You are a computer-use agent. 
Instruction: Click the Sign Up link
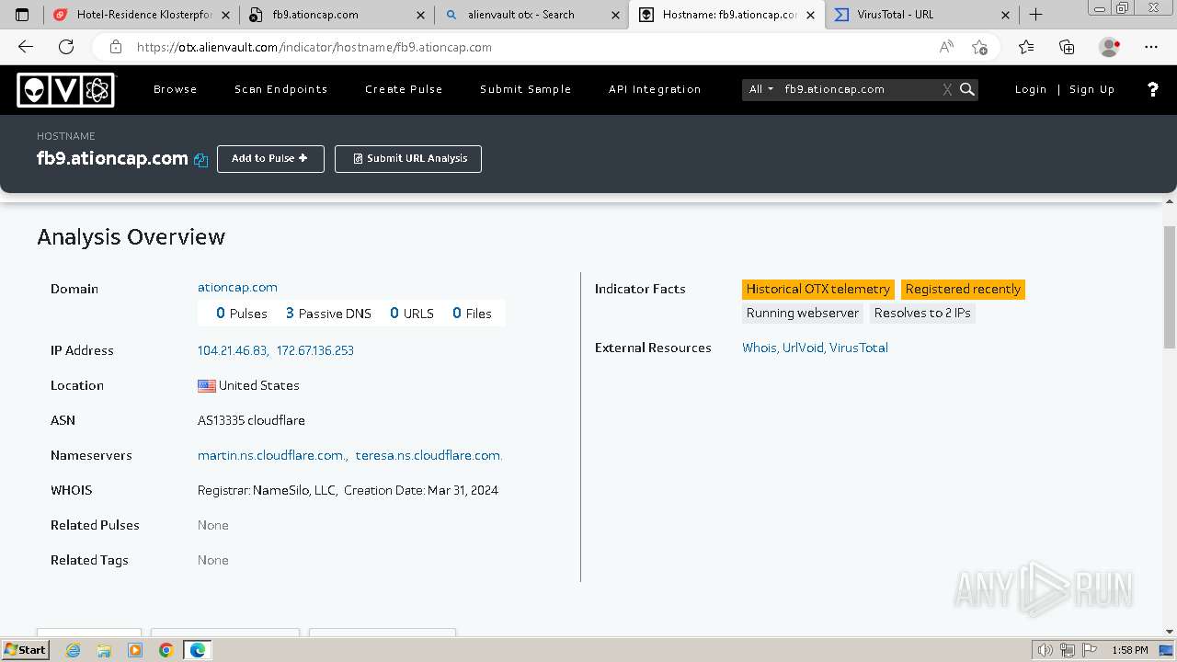tap(1091, 89)
